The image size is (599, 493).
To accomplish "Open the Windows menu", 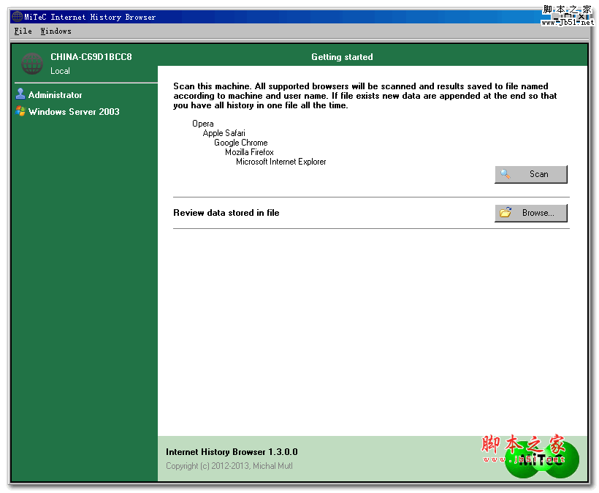I will point(56,31).
